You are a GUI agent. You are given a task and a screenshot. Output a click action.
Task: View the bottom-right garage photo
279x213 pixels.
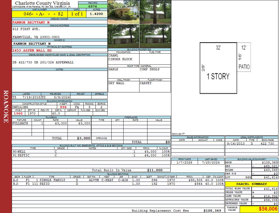pyautogui.click(x=155, y=36)
